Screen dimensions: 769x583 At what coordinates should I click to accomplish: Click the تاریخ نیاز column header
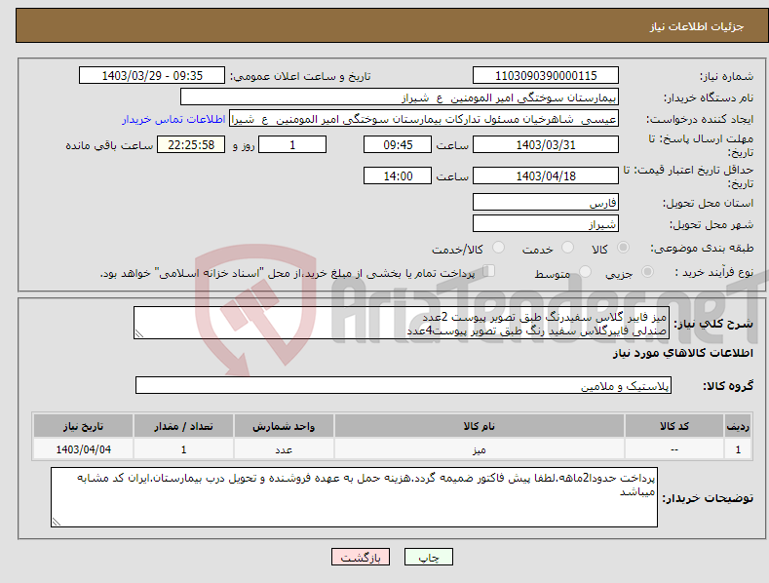pyautogui.click(x=83, y=426)
